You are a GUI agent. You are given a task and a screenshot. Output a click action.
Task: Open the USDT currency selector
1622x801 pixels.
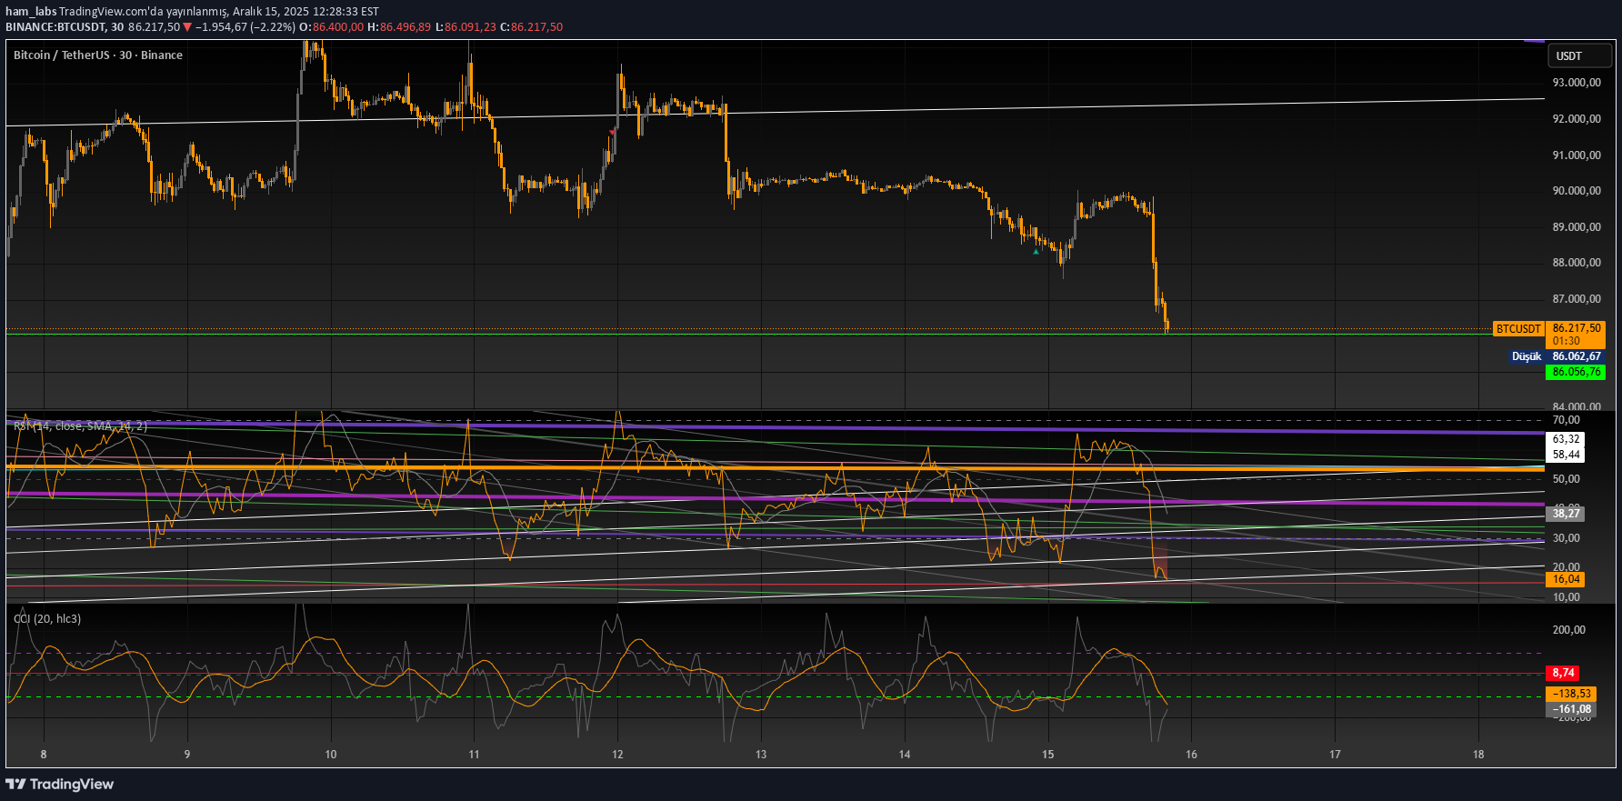tap(1579, 56)
